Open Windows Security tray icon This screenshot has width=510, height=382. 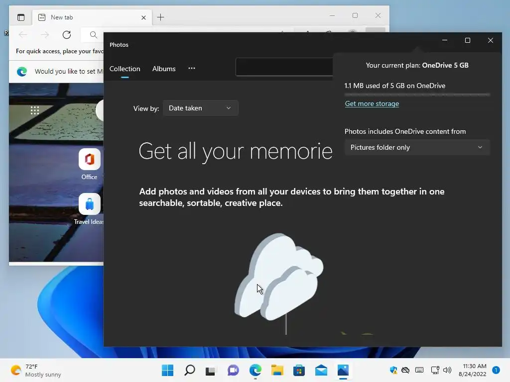point(393,370)
